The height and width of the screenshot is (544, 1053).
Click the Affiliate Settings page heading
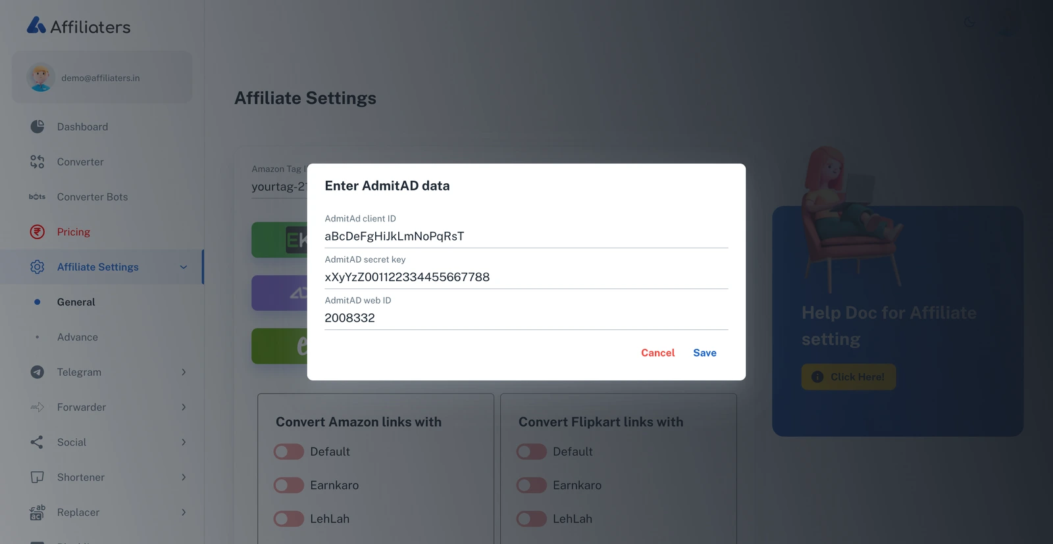(x=305, y=98)
